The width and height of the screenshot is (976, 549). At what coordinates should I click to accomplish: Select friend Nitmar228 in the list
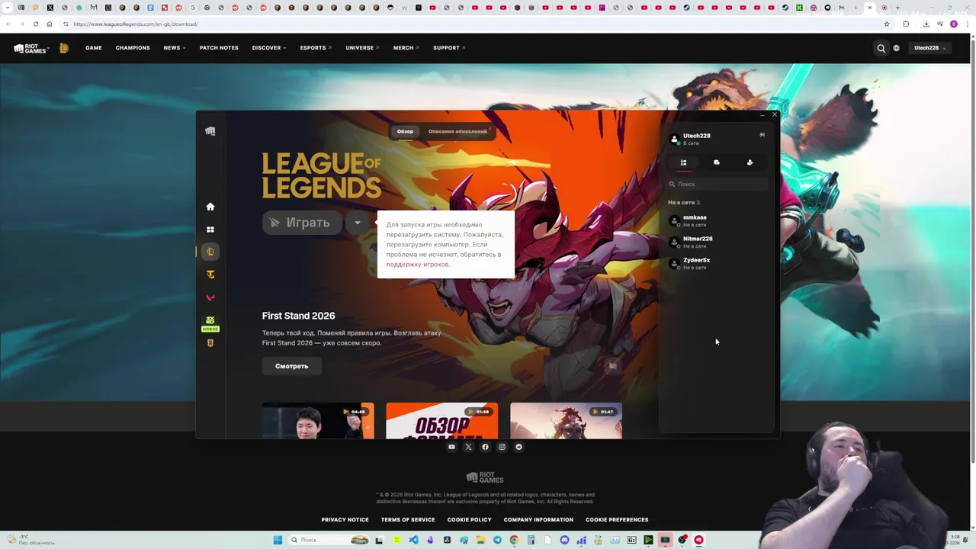pyautogui.click(x=717, y=242)
